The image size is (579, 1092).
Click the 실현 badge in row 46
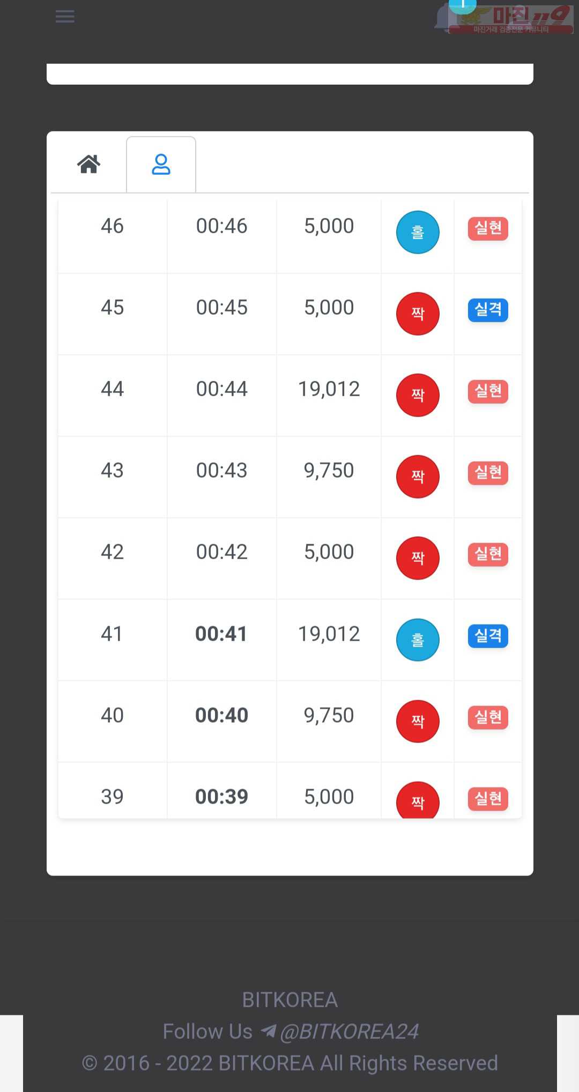pyautogui.click(x=488, y=228)
